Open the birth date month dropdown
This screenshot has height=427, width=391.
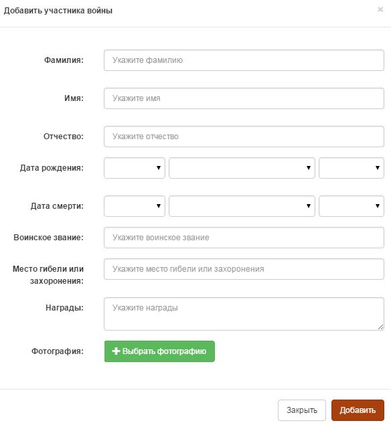point(242,168)
